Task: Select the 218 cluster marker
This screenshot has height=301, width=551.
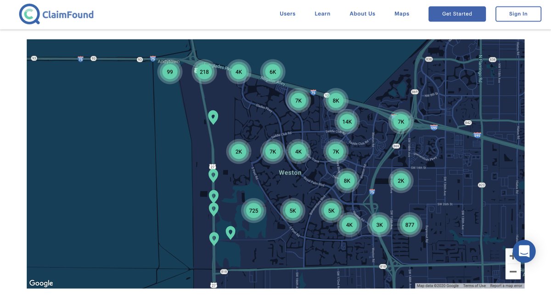Action: [x=204, y=72]
